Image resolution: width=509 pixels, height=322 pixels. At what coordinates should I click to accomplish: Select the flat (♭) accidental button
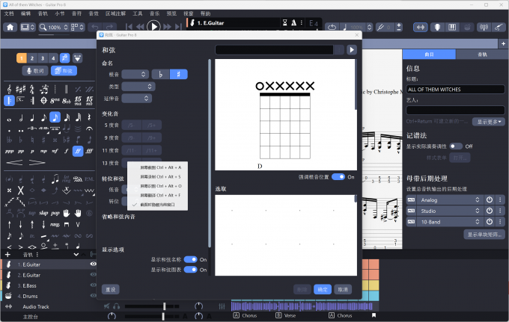click(159, 74)
